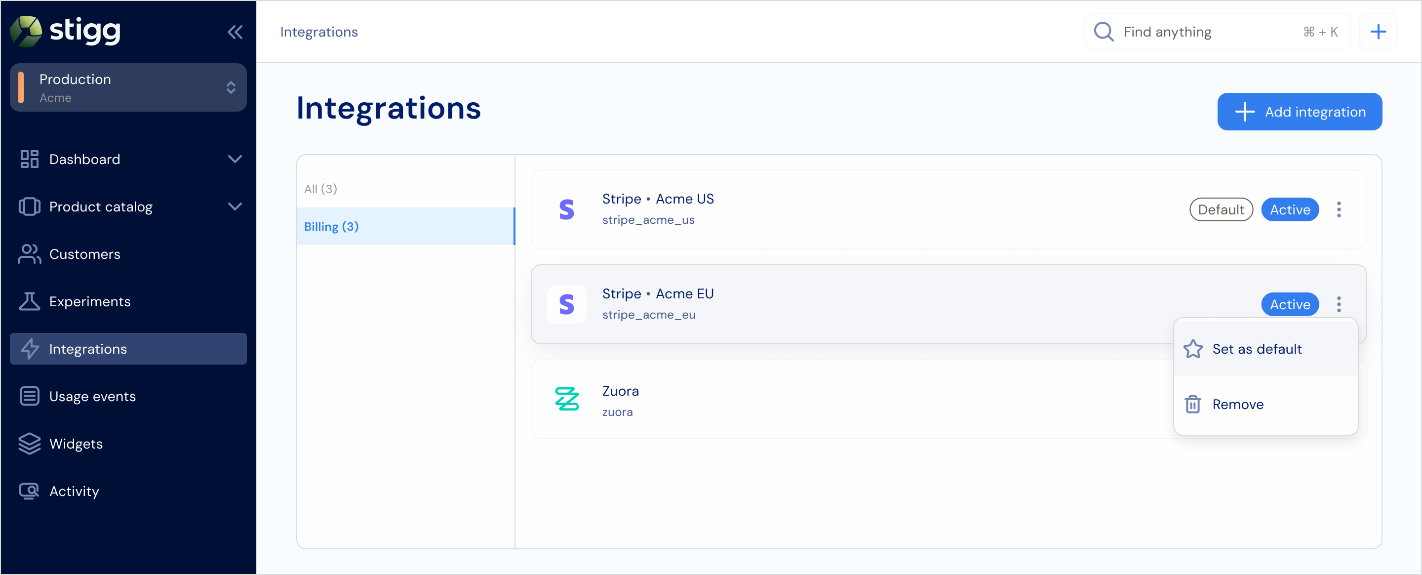Click the plus quick-create button in header
1422x575 pixels.
(x=1379, y=32)
